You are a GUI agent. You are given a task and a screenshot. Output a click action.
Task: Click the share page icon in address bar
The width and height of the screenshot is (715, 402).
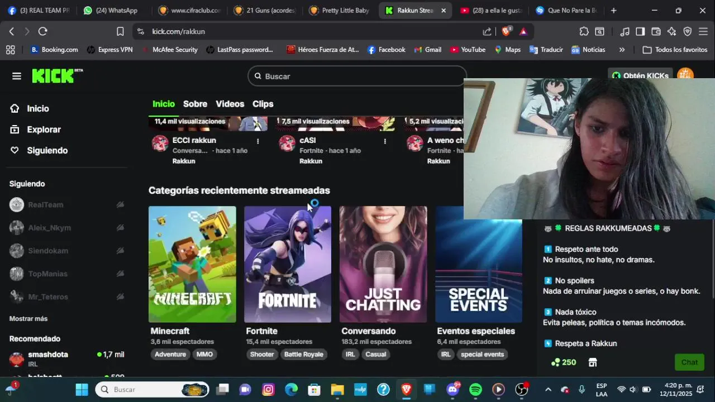(487, 32)
